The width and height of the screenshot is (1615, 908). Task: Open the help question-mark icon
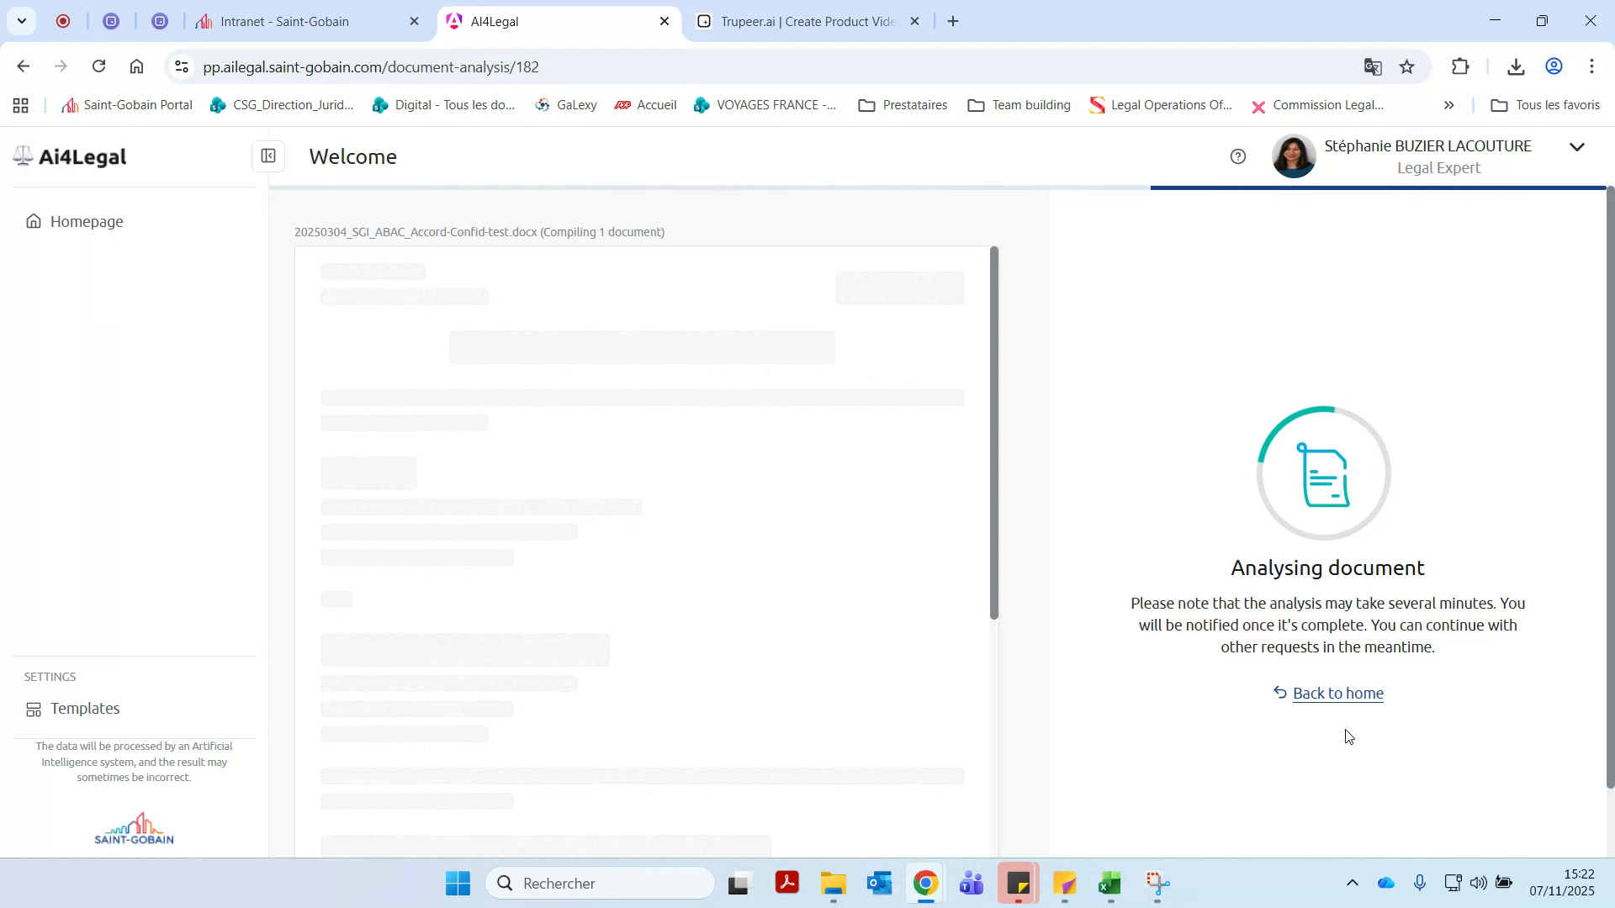pyautogui.click(x=1238, y=156)
